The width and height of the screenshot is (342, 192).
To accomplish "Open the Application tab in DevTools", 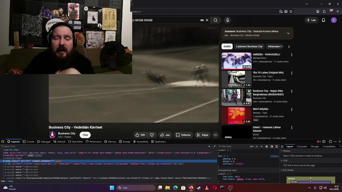I will [158, 142].
